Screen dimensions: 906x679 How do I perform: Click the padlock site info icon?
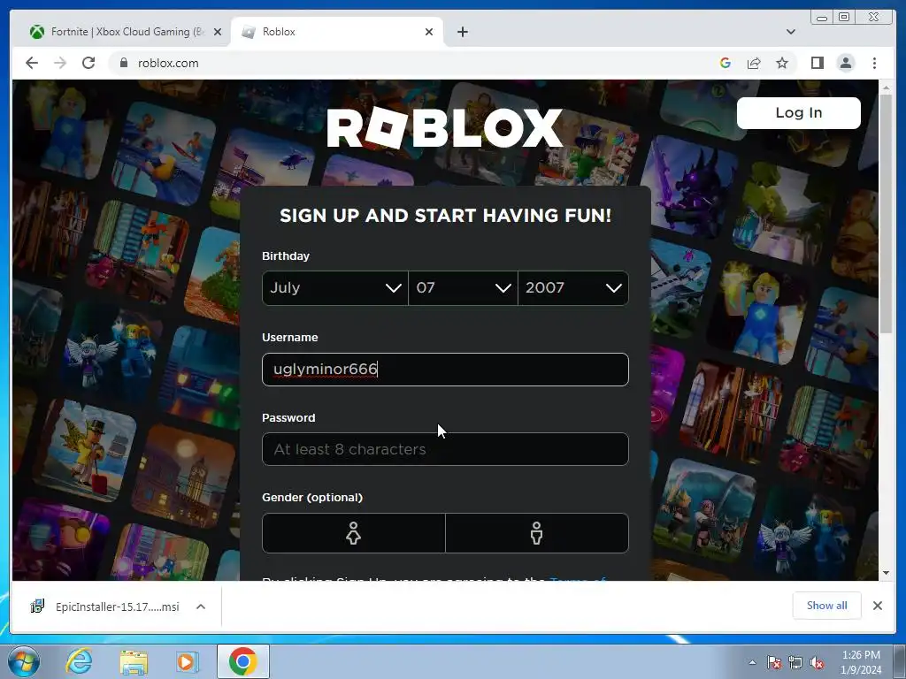pos(123,63)
